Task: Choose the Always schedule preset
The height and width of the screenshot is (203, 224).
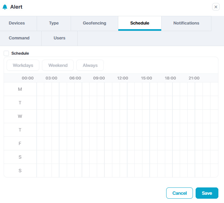Action: click(90, 65)
